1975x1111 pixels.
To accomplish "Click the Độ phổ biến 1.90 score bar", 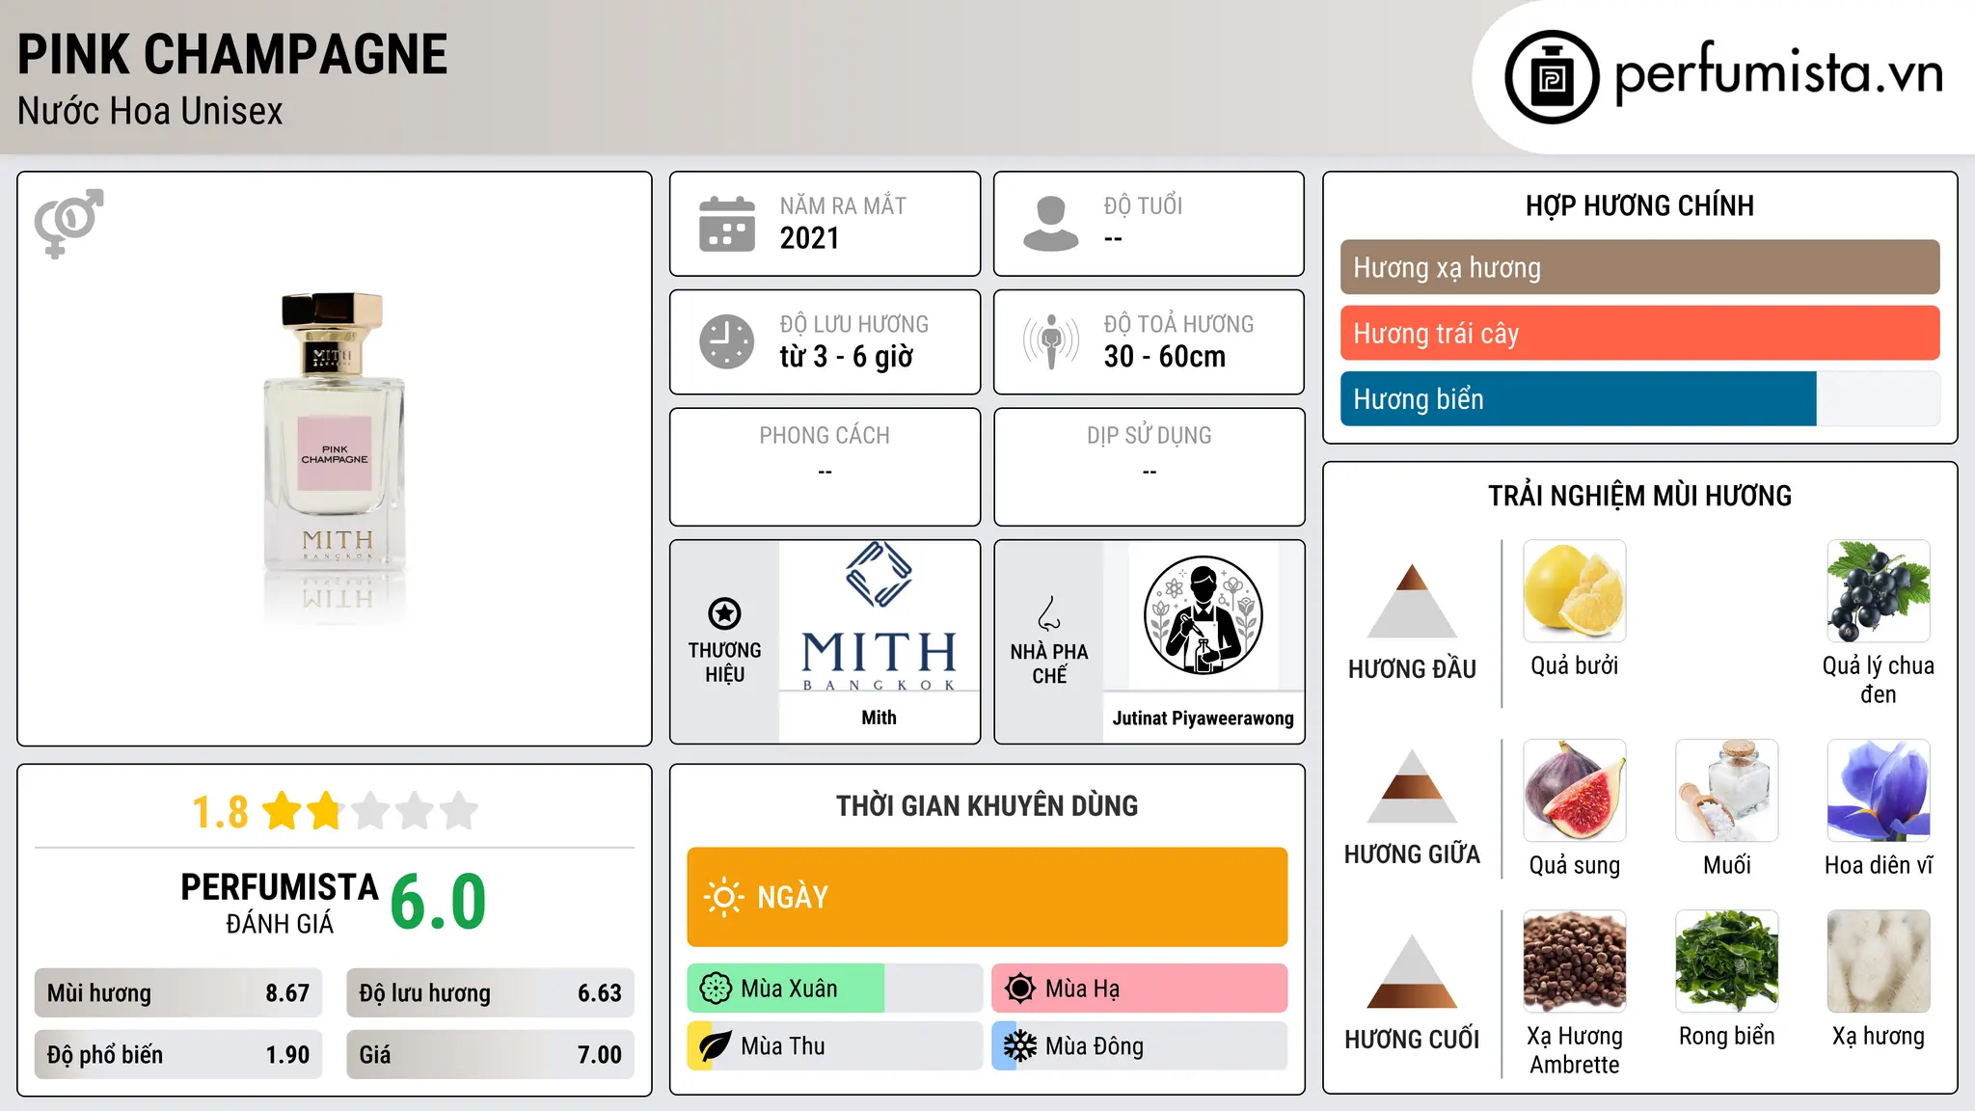I will [178, 1055].
